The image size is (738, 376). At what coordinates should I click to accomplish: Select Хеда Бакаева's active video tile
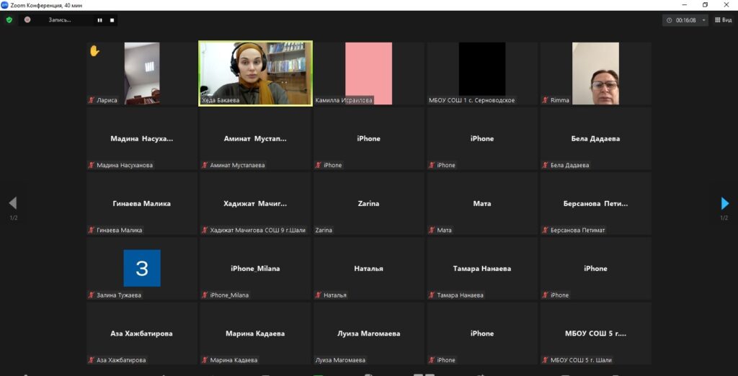coord(255,73)
